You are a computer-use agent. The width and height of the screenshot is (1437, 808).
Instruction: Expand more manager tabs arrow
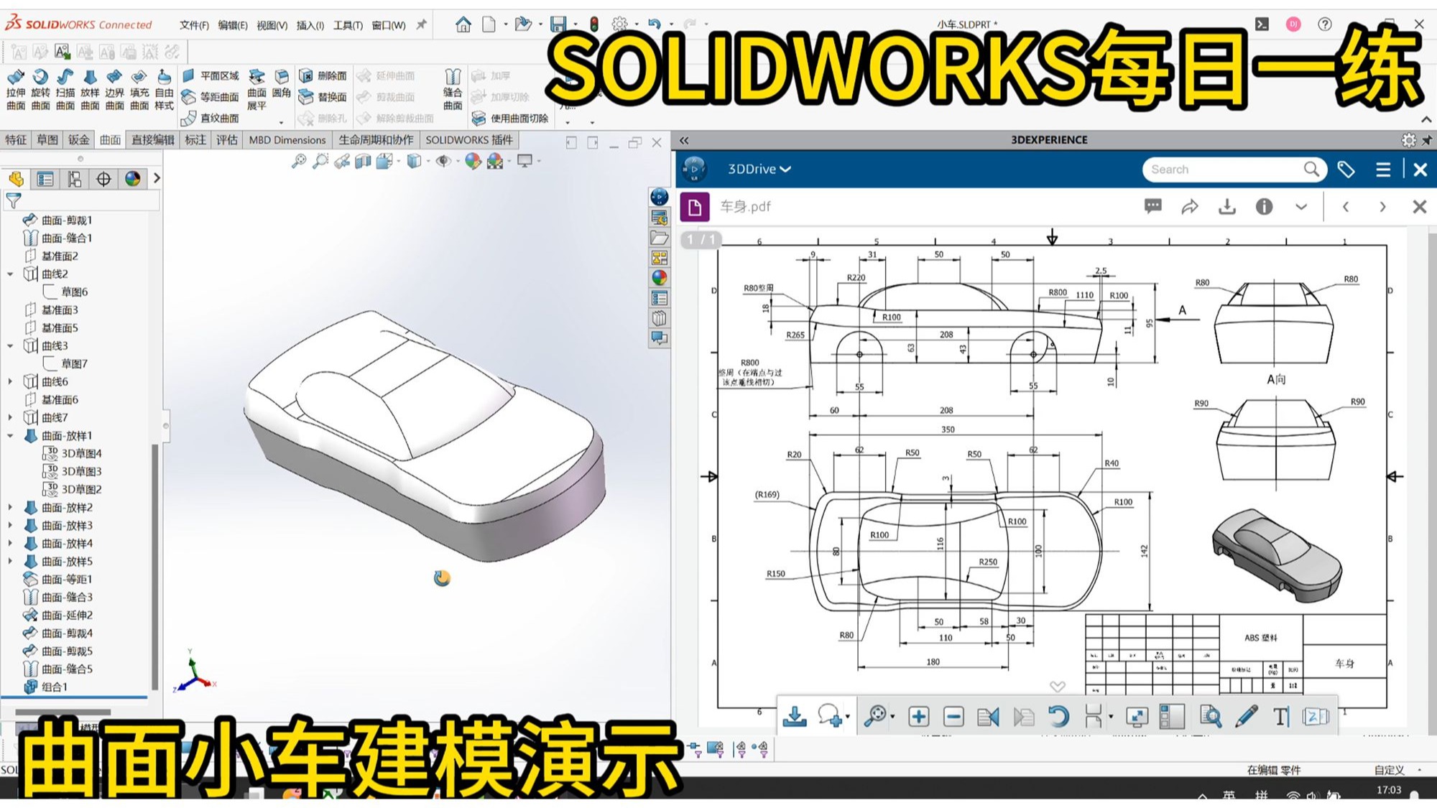(x=157, y=178)
